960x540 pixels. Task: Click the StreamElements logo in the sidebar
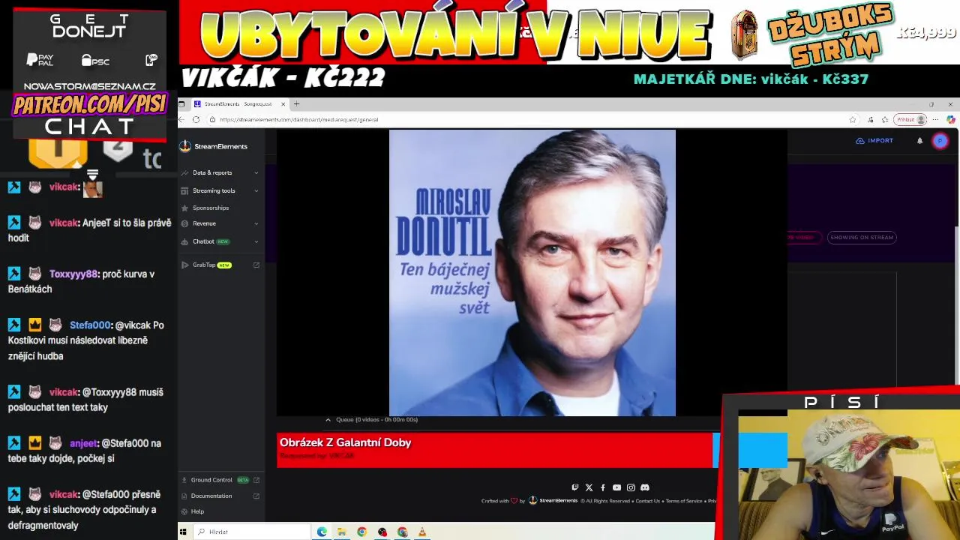[x=214, y=146]
